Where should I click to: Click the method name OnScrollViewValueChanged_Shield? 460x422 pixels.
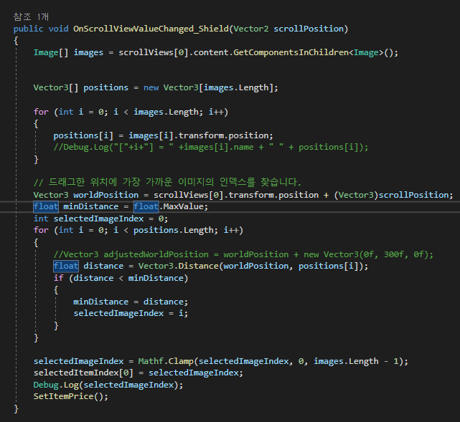pyautogui.click(x=151, y=29)
